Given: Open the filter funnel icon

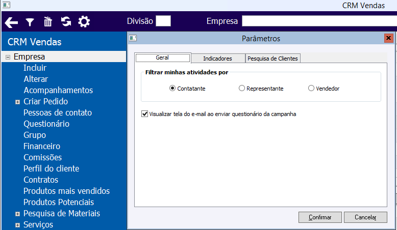Looking at the screenshot, I should click(x=30, y=22).
